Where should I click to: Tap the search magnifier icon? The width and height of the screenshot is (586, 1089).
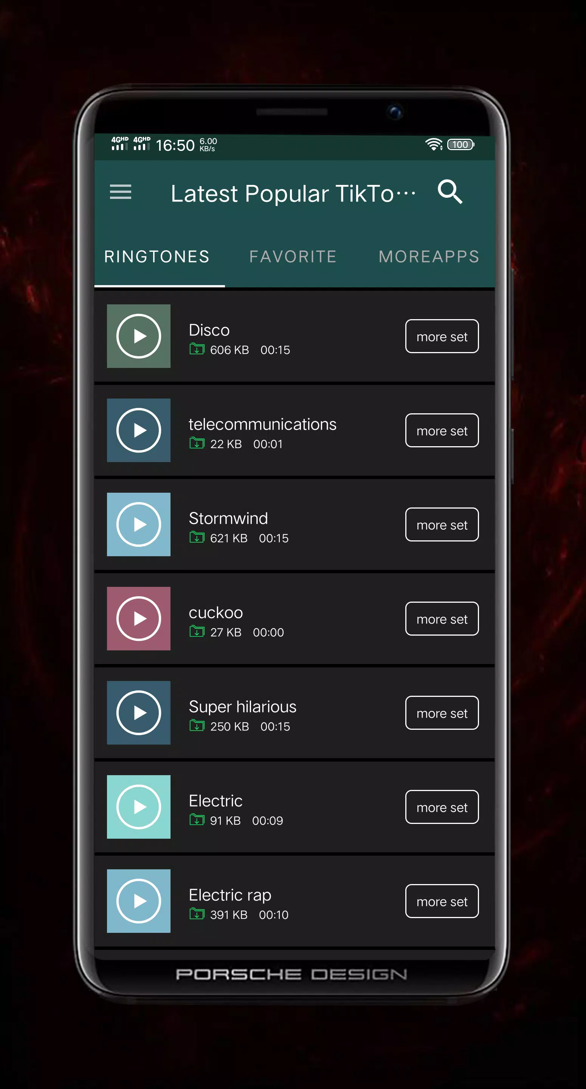(450, 192)
